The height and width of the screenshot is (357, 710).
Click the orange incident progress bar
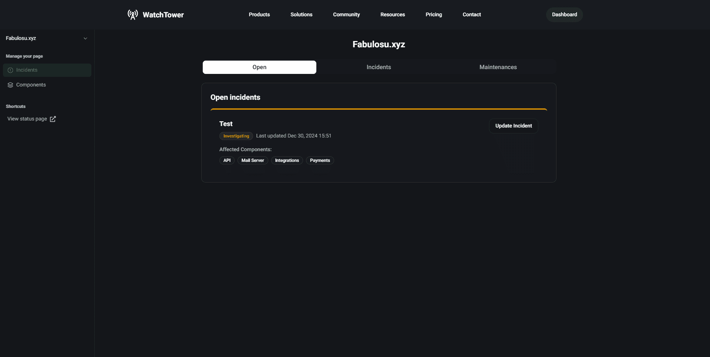(x=378, y=110)
